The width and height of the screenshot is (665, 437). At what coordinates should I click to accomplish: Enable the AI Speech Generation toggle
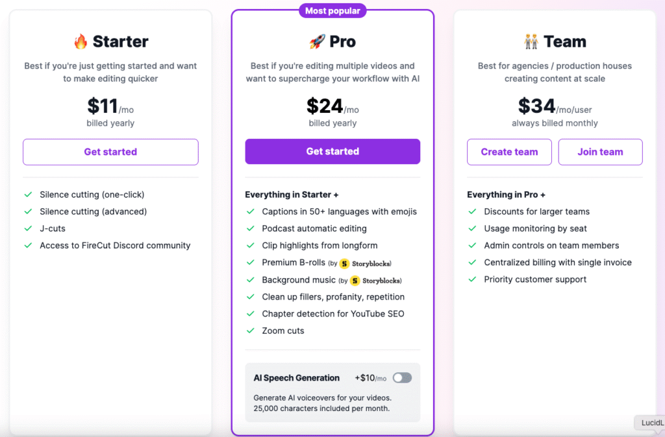(401, 377)
